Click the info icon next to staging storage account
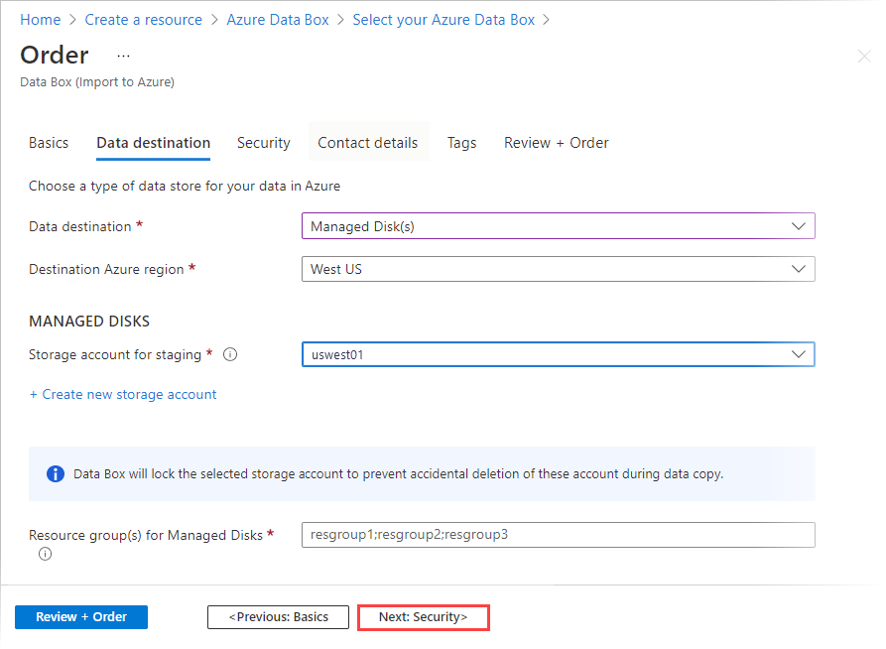The height and width of the screenshot is (649, 886). tap(230, 354)
